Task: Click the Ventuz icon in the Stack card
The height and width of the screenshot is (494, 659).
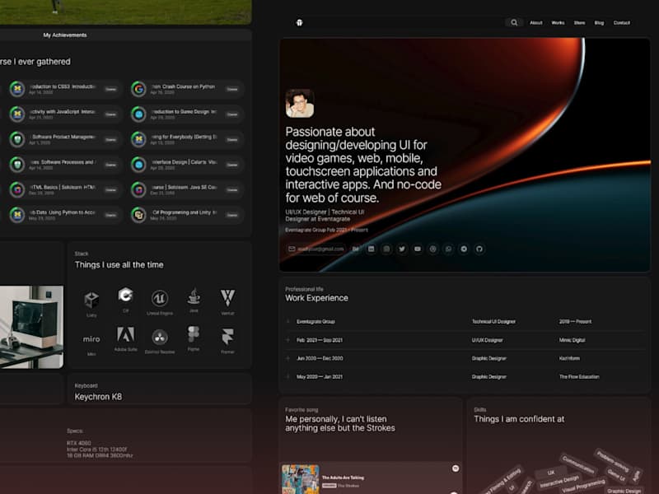Action: pos(228,297)
